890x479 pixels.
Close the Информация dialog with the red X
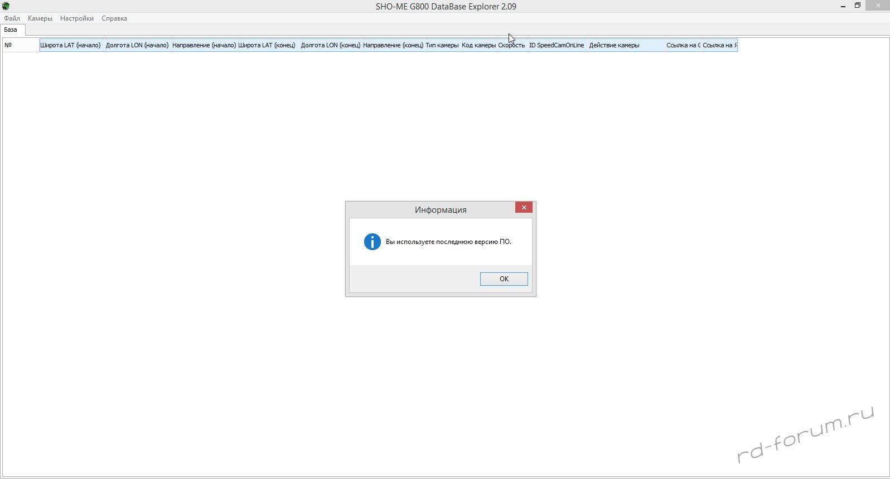click(524, 208)
